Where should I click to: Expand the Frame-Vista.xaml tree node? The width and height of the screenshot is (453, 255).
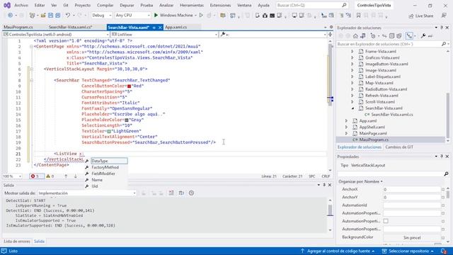click(x=352, y=52)
